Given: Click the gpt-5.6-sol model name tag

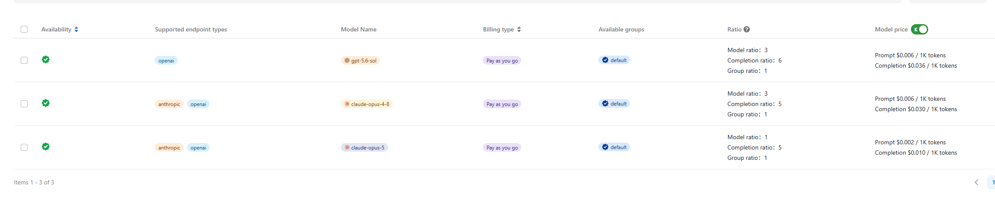Looking at the screenshot, I should (360, 61).
